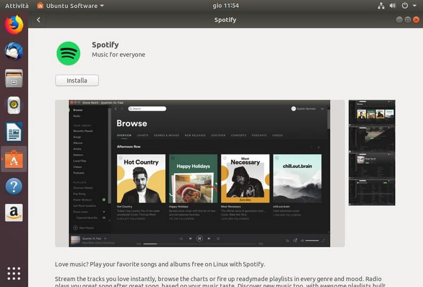Close the Ubuntu Software window

click(416, 20)
